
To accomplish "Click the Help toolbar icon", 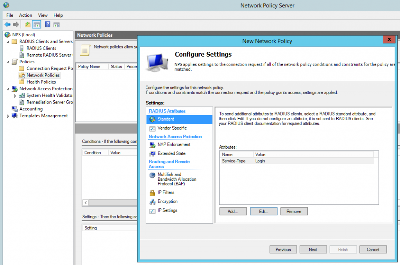I will click(48, 24).
